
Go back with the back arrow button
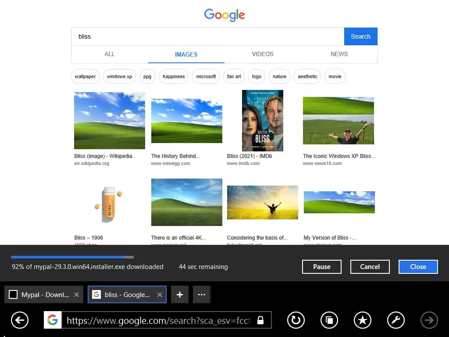pyautogui.click(x=20, y=320)
